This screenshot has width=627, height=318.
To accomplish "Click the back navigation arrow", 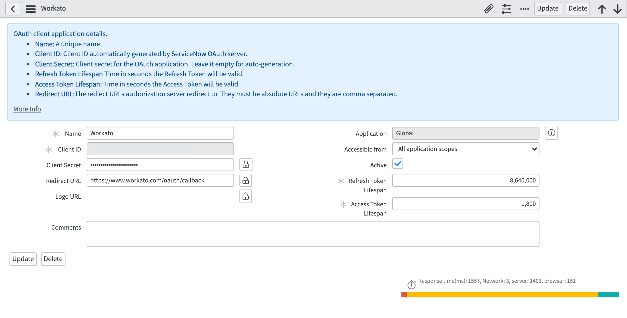I will pyautogui.click(x=13, y=8).
